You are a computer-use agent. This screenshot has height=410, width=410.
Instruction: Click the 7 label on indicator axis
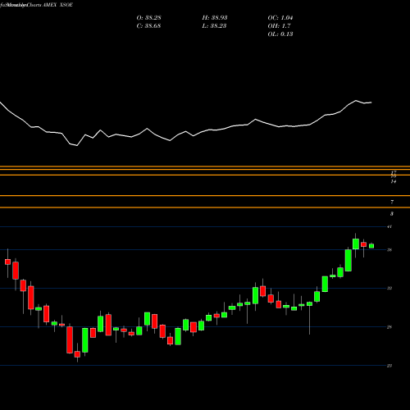392,202
